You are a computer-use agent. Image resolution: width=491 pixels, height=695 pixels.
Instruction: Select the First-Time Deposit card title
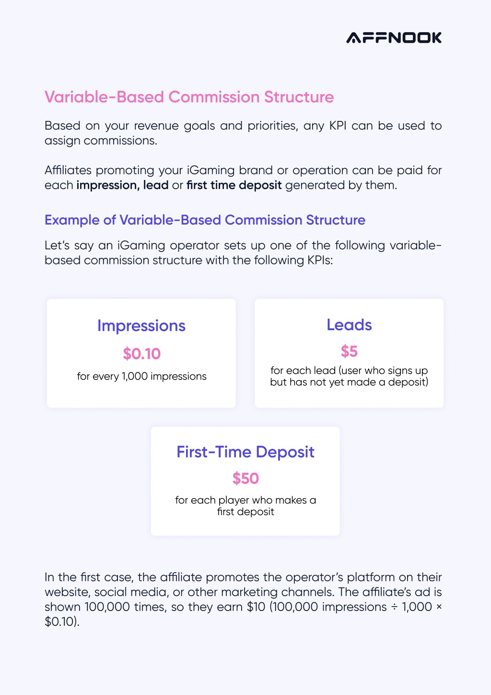tap(245, 452)
